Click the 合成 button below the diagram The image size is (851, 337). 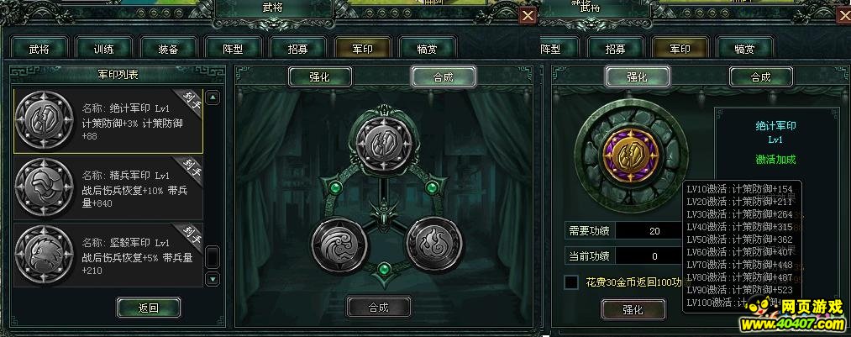[x=378, y=307]
